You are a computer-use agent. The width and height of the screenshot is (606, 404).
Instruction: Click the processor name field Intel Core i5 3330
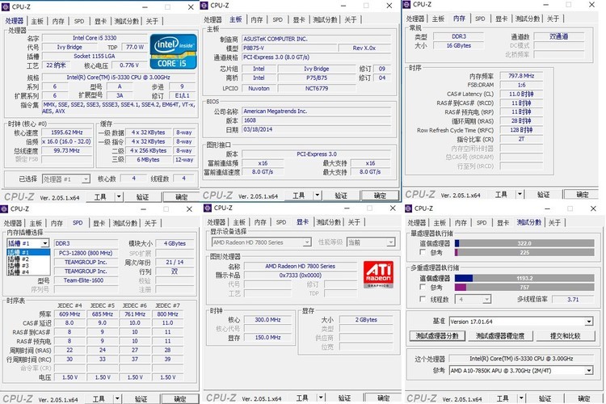(95, 38)
